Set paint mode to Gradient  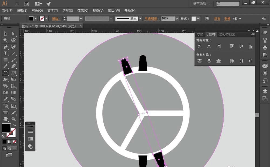point(9,142)
